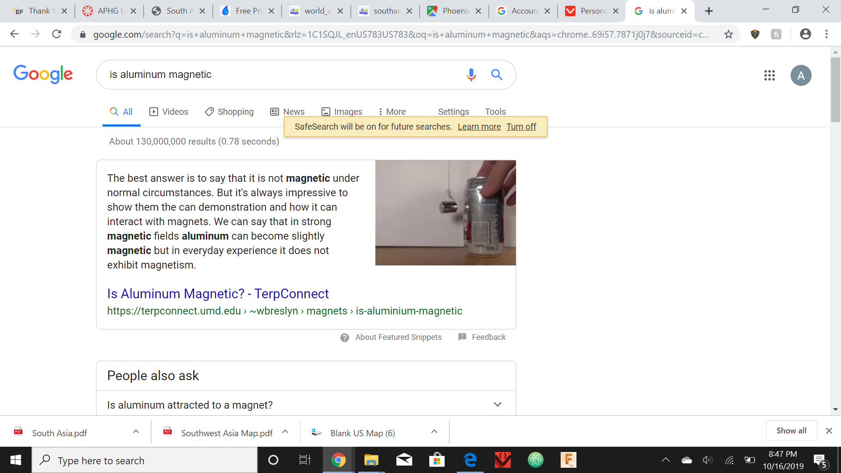Show hidden system tray icons
The image size is (841, 473).
click(x=666, y=460)
